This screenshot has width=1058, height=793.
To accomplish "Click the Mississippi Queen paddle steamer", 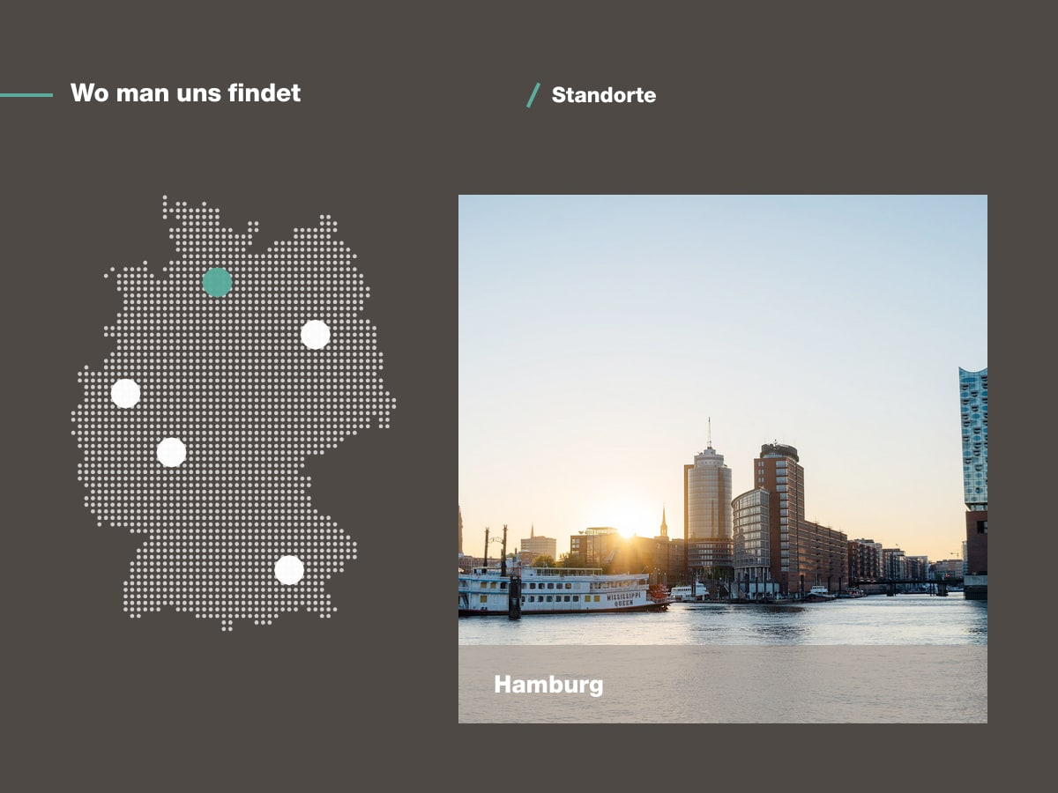I will tap(563, 589).
